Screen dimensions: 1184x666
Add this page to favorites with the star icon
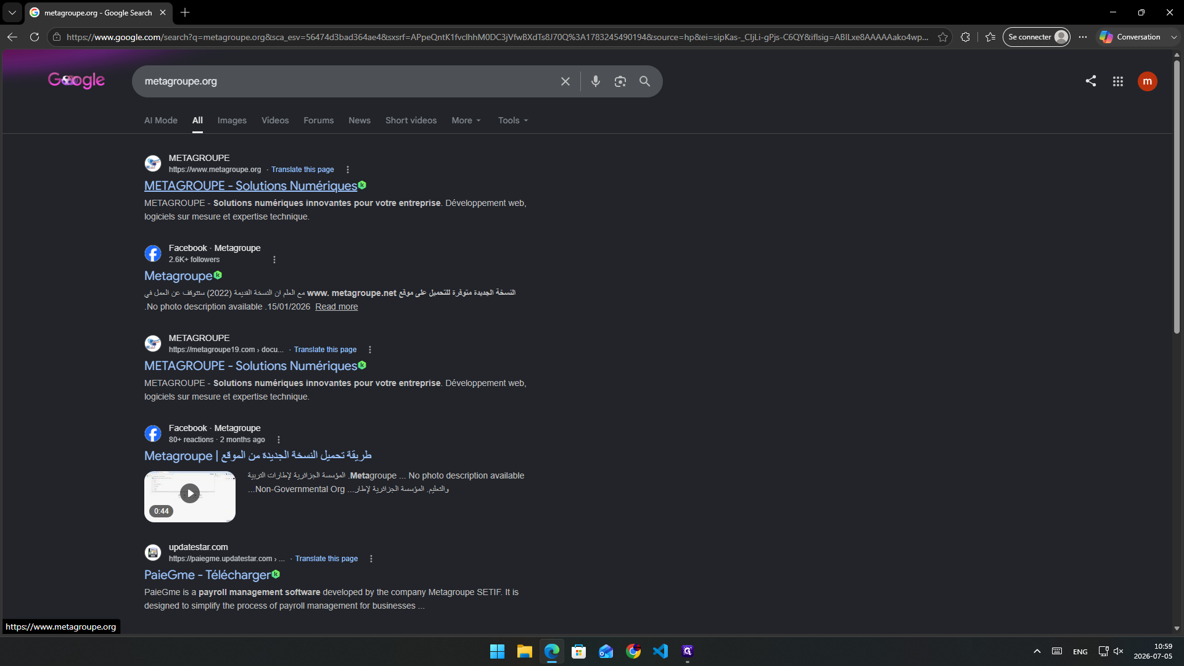[942, 37]
